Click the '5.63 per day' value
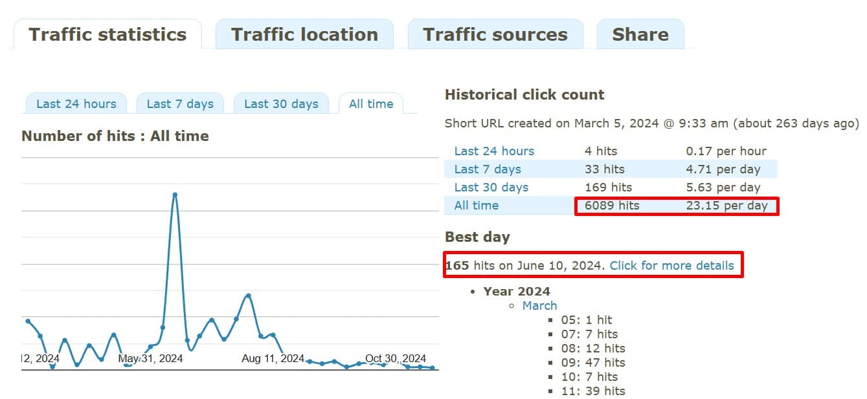 723,188
